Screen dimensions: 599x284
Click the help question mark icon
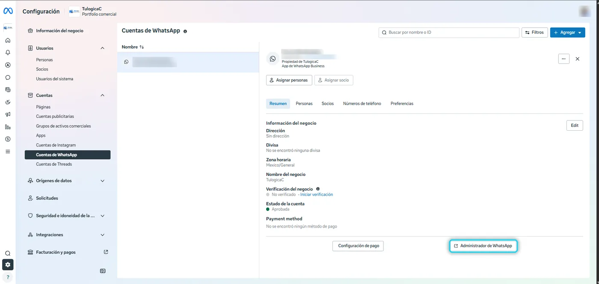click(8, 277)
